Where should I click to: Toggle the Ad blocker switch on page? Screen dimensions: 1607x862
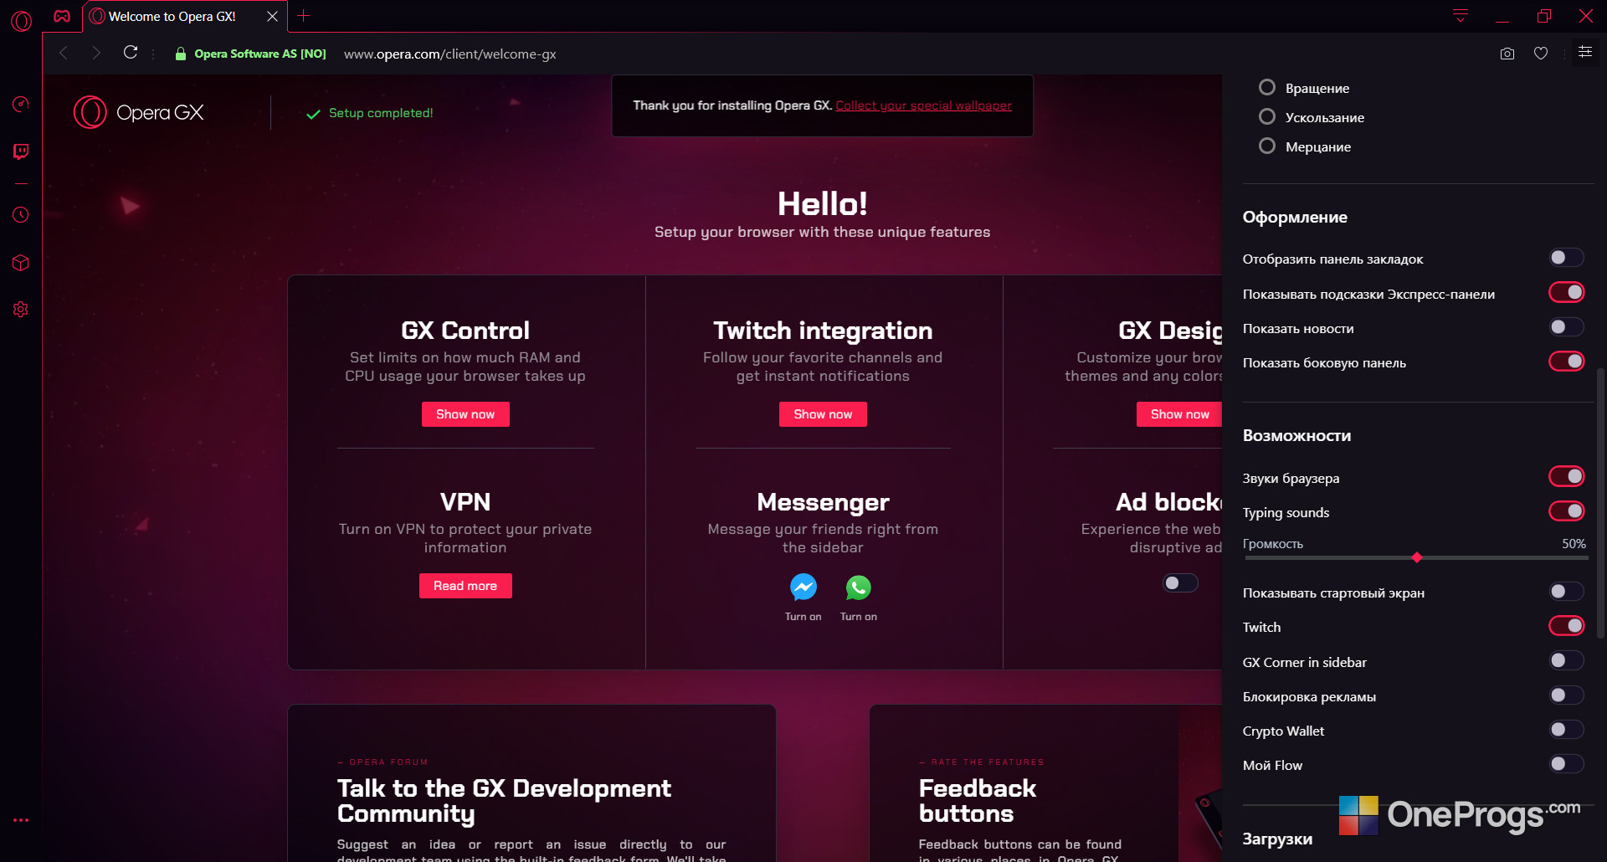coord(1180,583)
